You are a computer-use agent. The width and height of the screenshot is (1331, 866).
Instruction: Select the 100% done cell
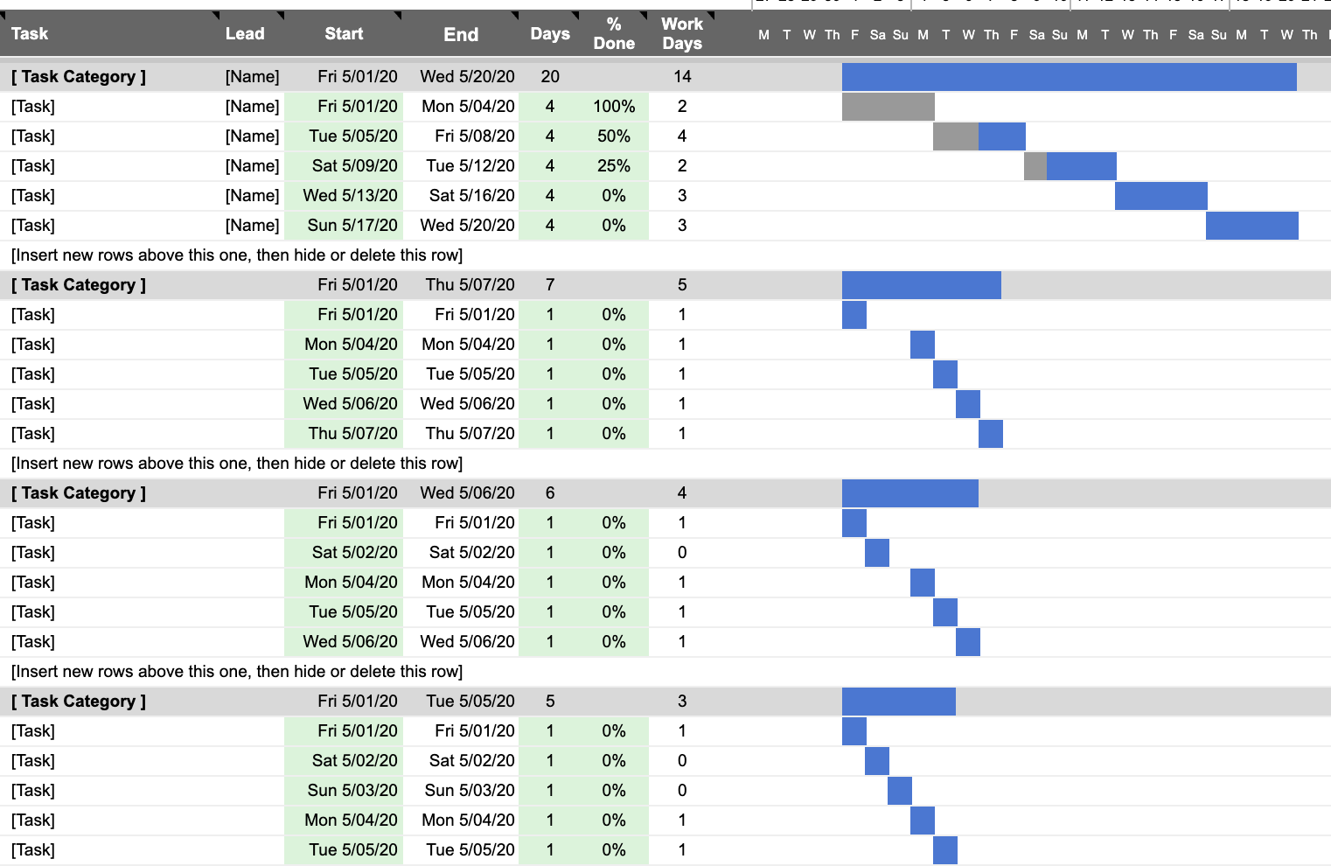pos(614,107)
